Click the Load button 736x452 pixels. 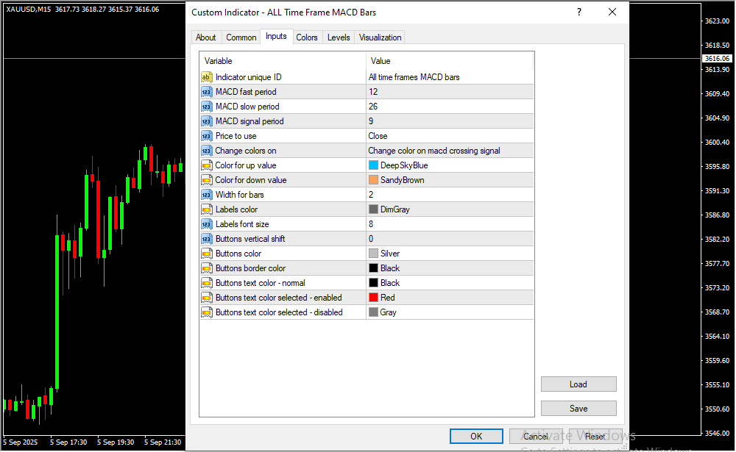[x=578, y=384]
